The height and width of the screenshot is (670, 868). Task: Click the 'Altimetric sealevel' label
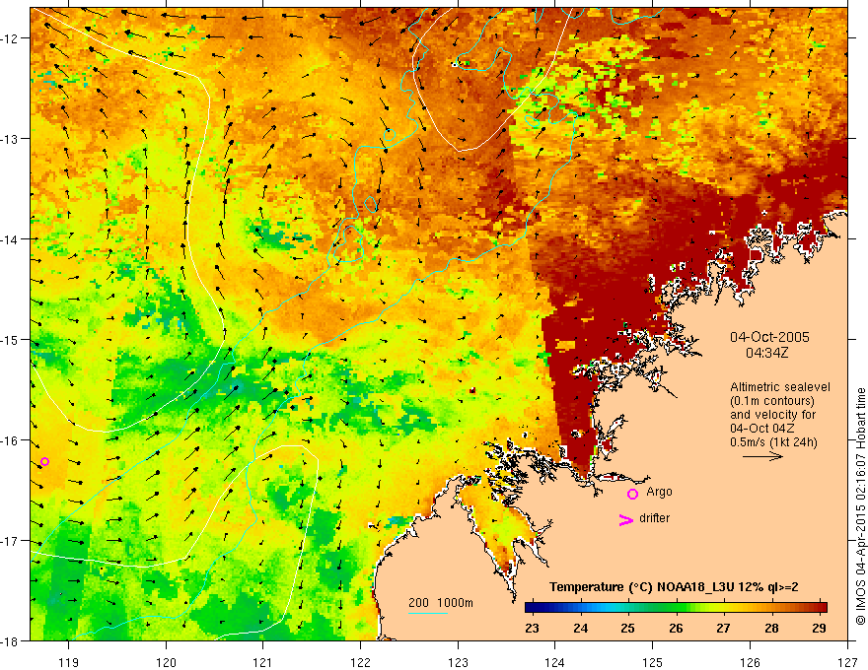[780, 387]
